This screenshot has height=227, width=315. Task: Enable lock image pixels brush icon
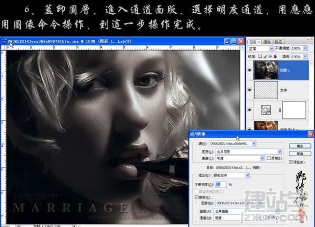265,57
